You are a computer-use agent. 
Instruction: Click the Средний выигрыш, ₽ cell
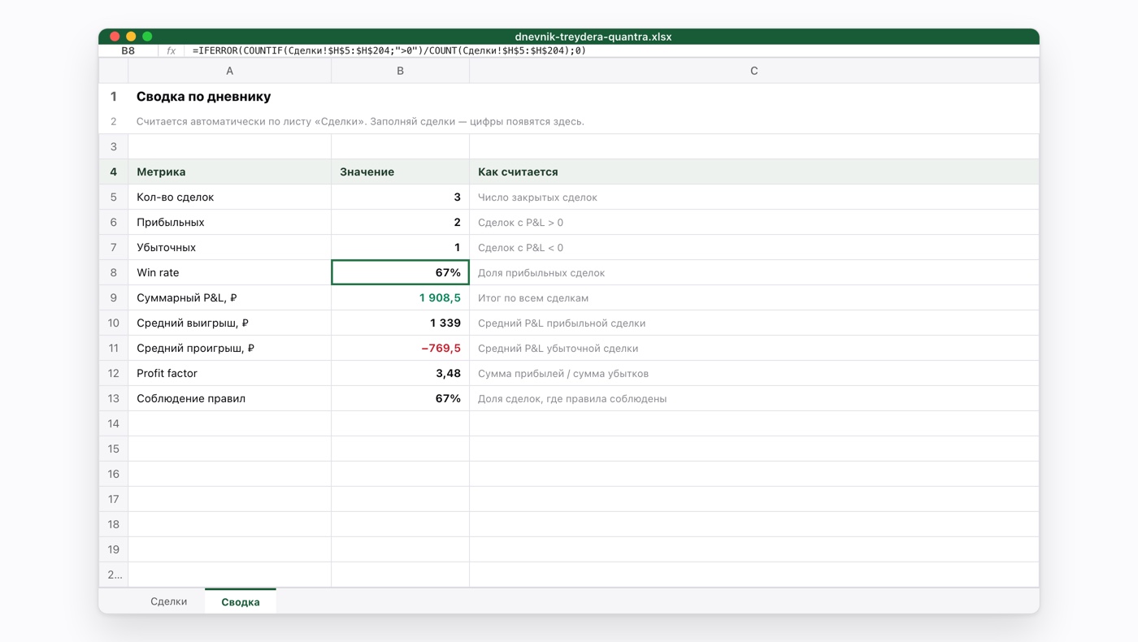[x=229, y=323]
